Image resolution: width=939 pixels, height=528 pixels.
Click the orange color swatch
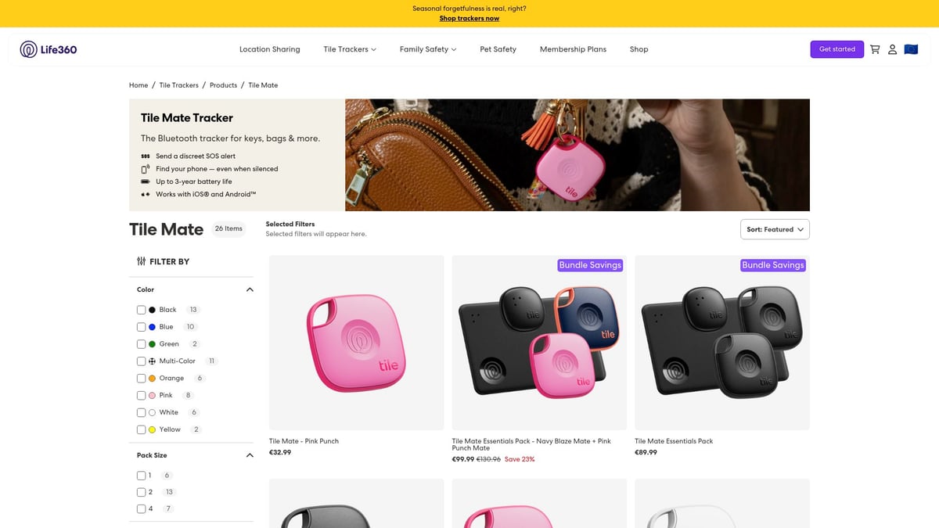coord(152,379)
